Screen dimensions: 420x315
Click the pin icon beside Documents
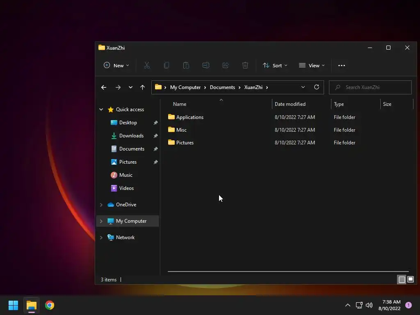point(155,149)
